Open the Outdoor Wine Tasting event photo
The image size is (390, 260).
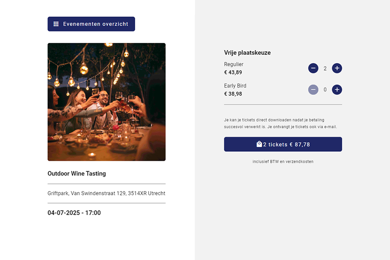(107, 102)
